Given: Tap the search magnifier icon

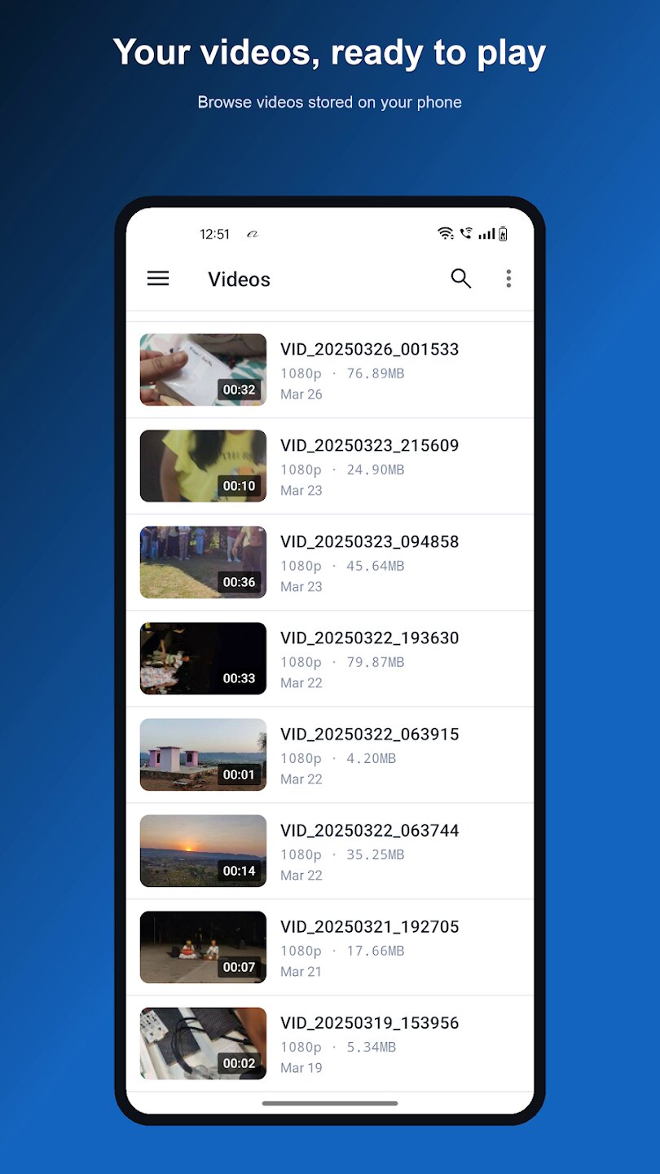Looking at the screenshot, I should [461, 279].
